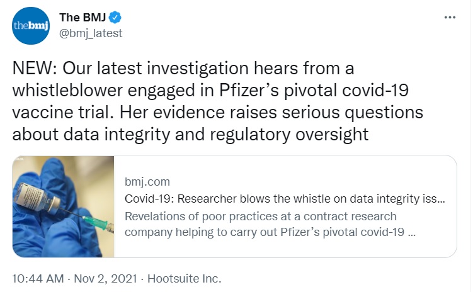Viewport: 473px width, 292px height.
Task: Follow the bmj.com domain link
Action: tap(147, 182)
